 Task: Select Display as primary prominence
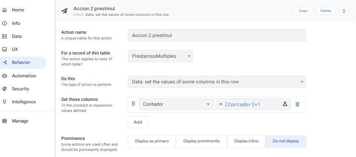click(152, 141)
